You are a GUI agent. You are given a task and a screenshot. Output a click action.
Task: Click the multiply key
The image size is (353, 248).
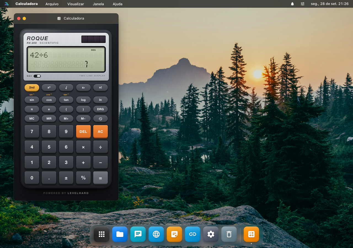tap(83, 147)
